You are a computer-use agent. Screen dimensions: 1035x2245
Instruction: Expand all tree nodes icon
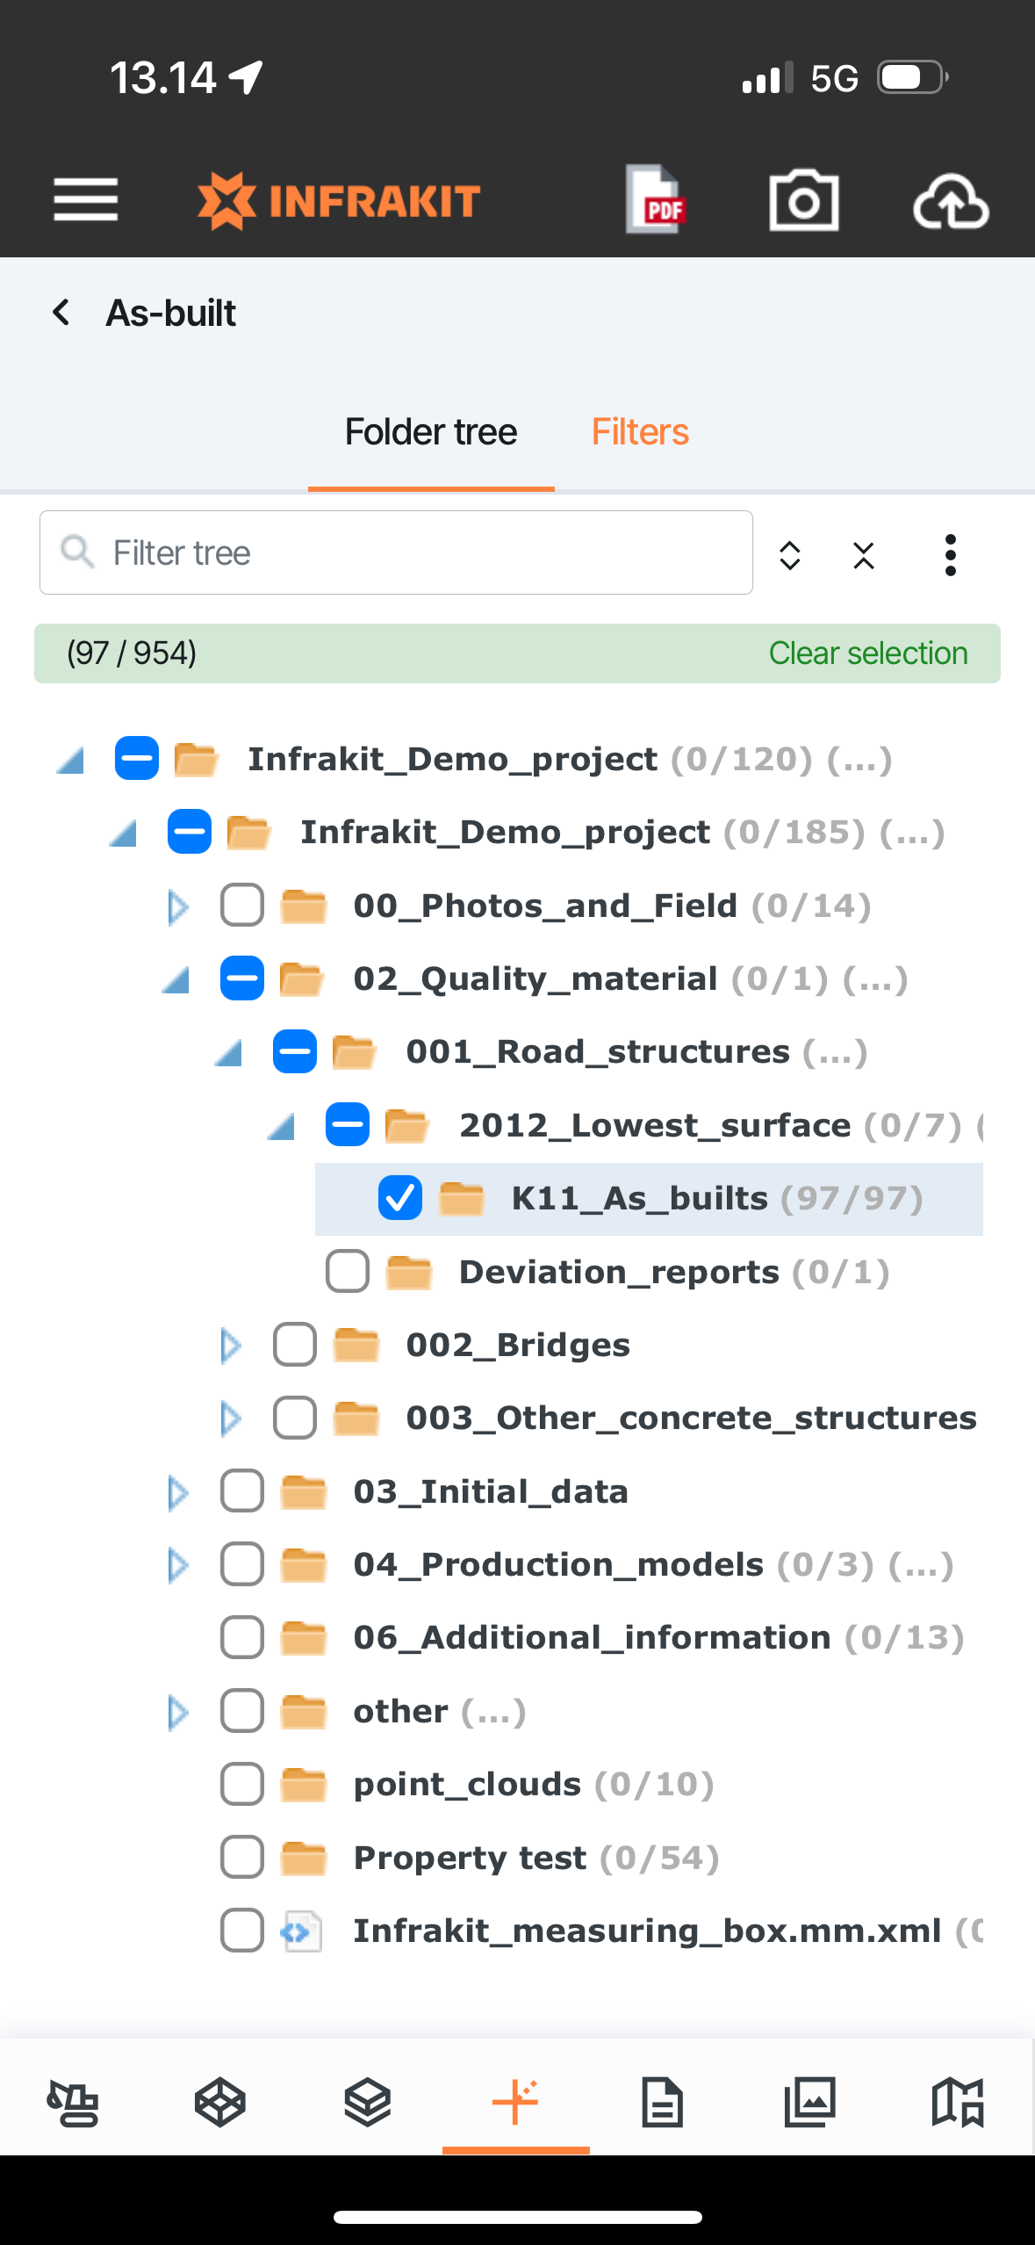[x=790, y=555]
